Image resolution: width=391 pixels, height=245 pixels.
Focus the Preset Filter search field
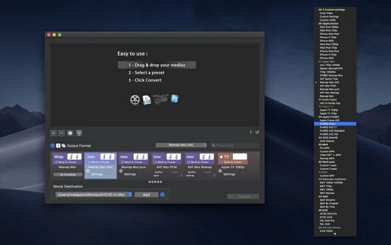235,145
